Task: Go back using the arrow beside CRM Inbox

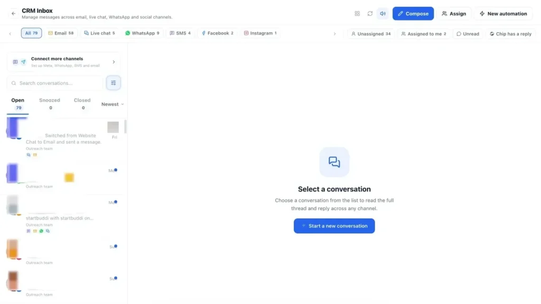Action: tap(13, 13)
